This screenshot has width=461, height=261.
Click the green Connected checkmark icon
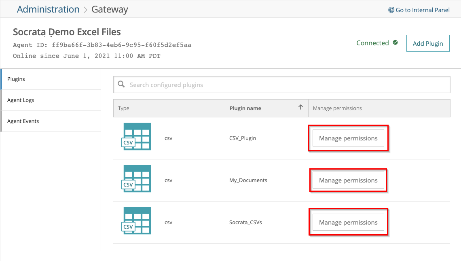(395, 42)
